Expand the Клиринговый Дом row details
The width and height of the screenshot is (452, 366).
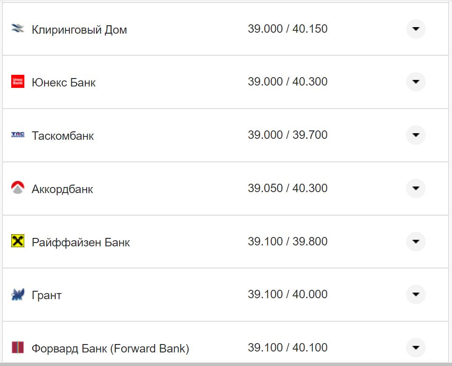[415, 29]
